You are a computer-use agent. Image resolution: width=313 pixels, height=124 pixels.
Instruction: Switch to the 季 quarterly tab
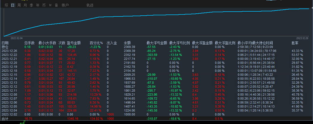point(31,5)
